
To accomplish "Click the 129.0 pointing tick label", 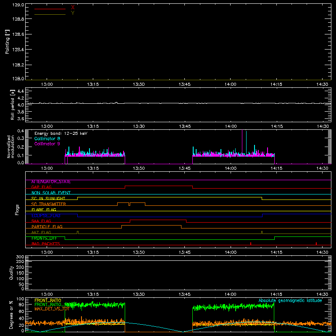I will (x=18, y=5).
